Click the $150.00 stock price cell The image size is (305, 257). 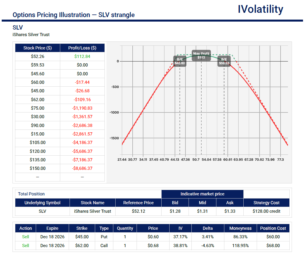click(37, 168)
